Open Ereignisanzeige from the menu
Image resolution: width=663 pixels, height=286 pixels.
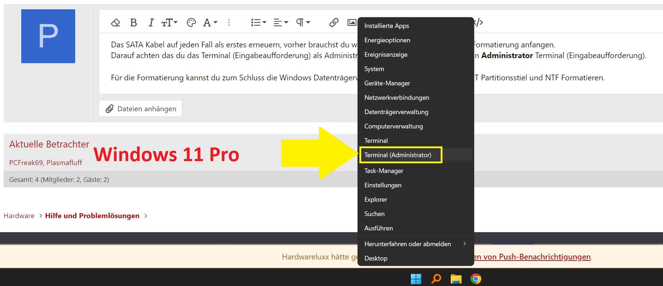(415, 55)
